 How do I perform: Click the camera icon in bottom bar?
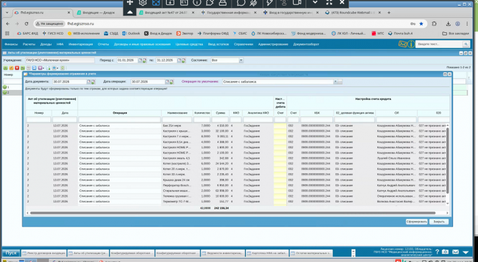click(446, 252)
